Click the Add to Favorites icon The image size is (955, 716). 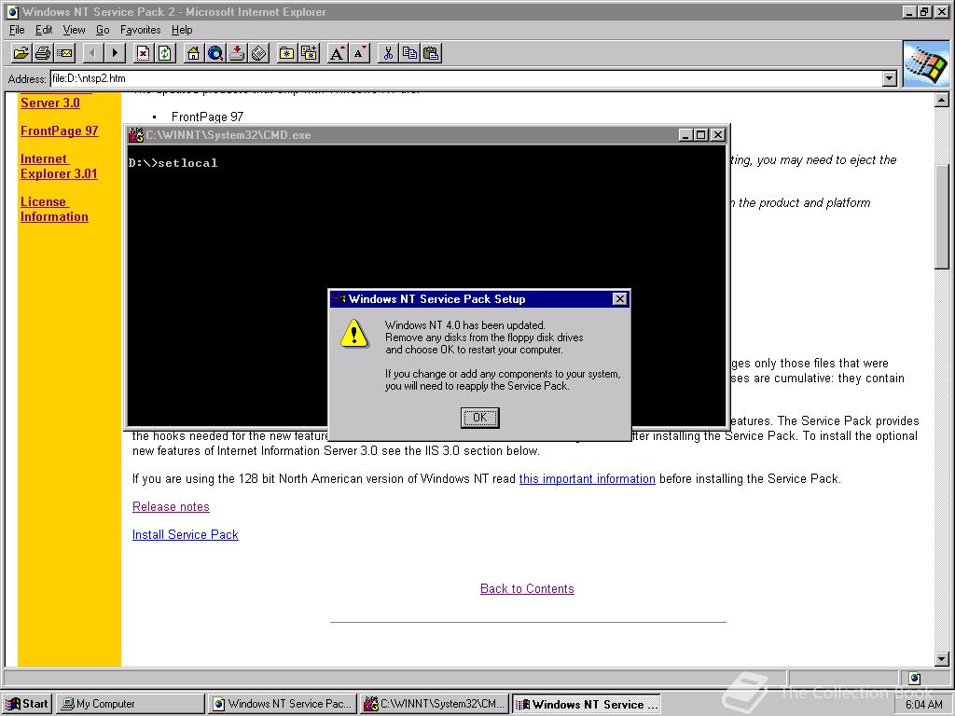click(309, 53)
